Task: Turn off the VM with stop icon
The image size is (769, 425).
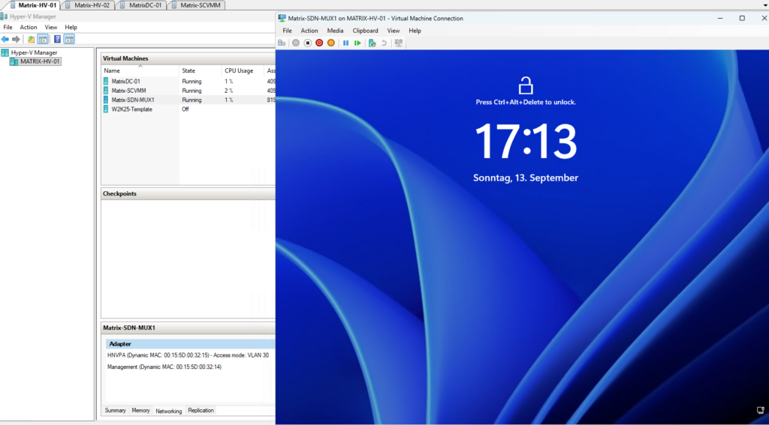Action: click(307, 43)
